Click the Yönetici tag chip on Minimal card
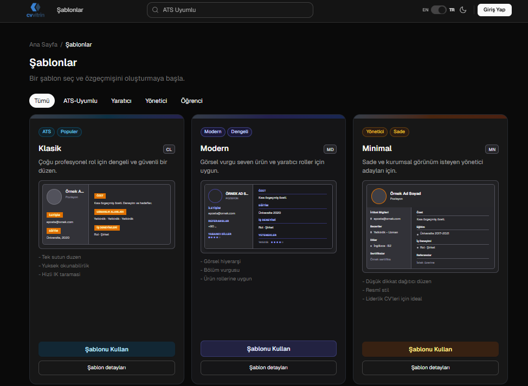 coord(375,132)
